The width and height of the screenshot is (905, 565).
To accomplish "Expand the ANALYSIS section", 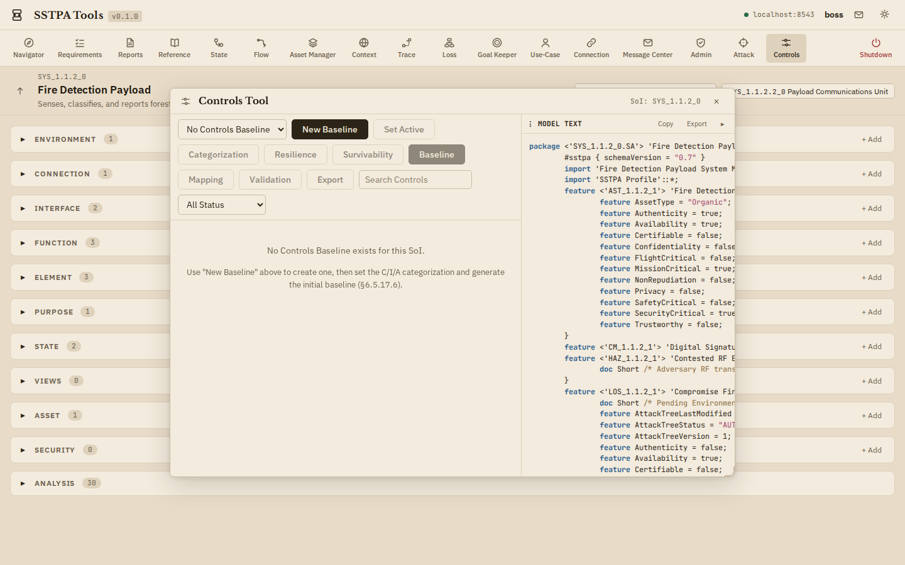I will (x=23, y=483).
